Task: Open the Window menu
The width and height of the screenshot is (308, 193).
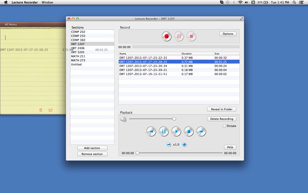Action: point(47,2)
